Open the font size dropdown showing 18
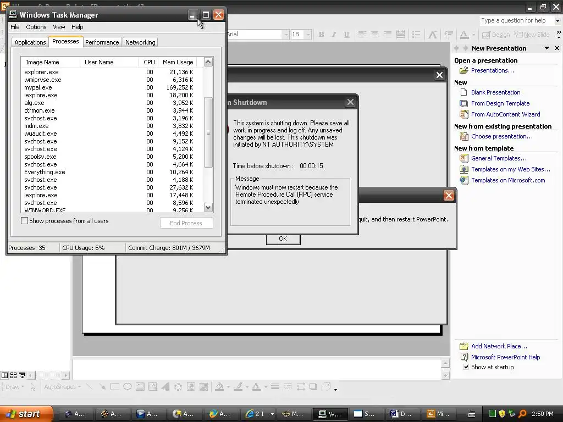 (x=308, y=35)
